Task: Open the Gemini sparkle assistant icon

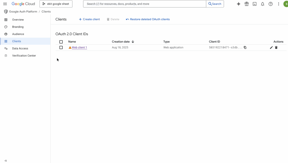Action: coord(239,4)
